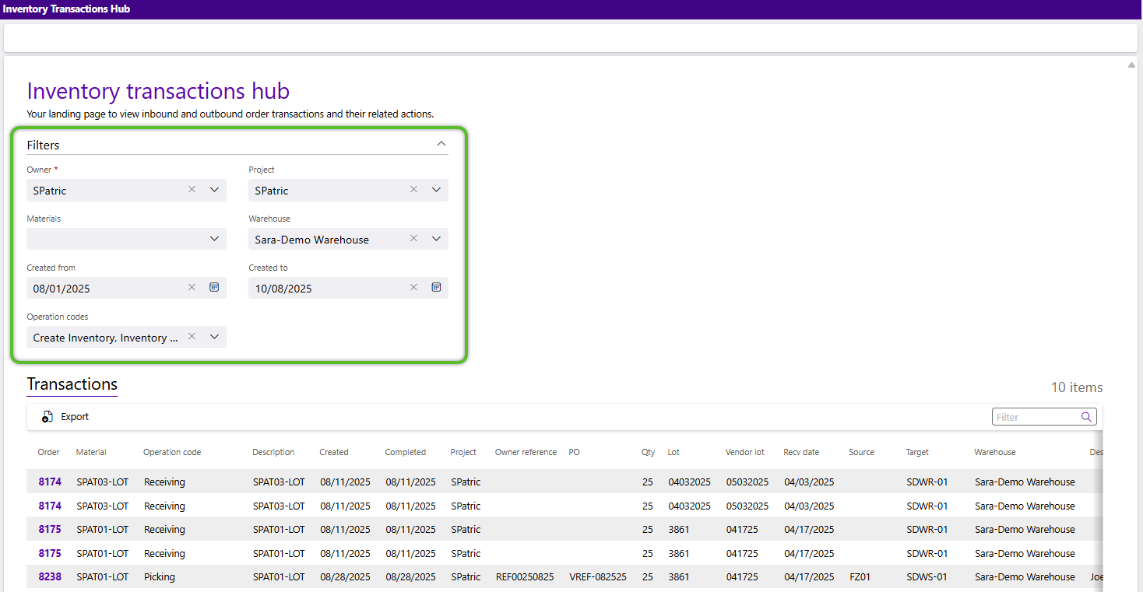The width and height of the screenshot is (1143, 592).
Task: Open order 8238 link
Action: click(50, 577)
